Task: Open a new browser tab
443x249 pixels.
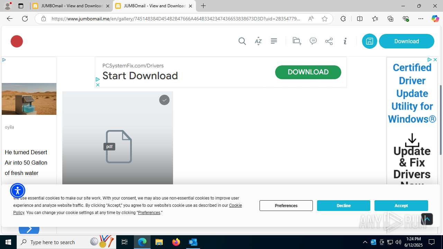Action: click(204, 6)
